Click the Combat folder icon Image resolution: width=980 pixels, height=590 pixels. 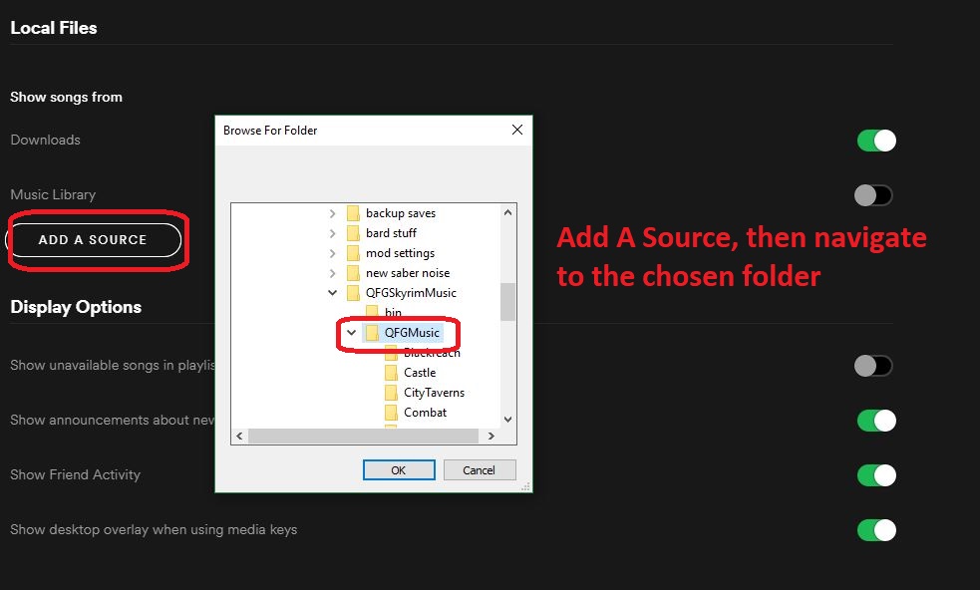[x=390, y=412]
